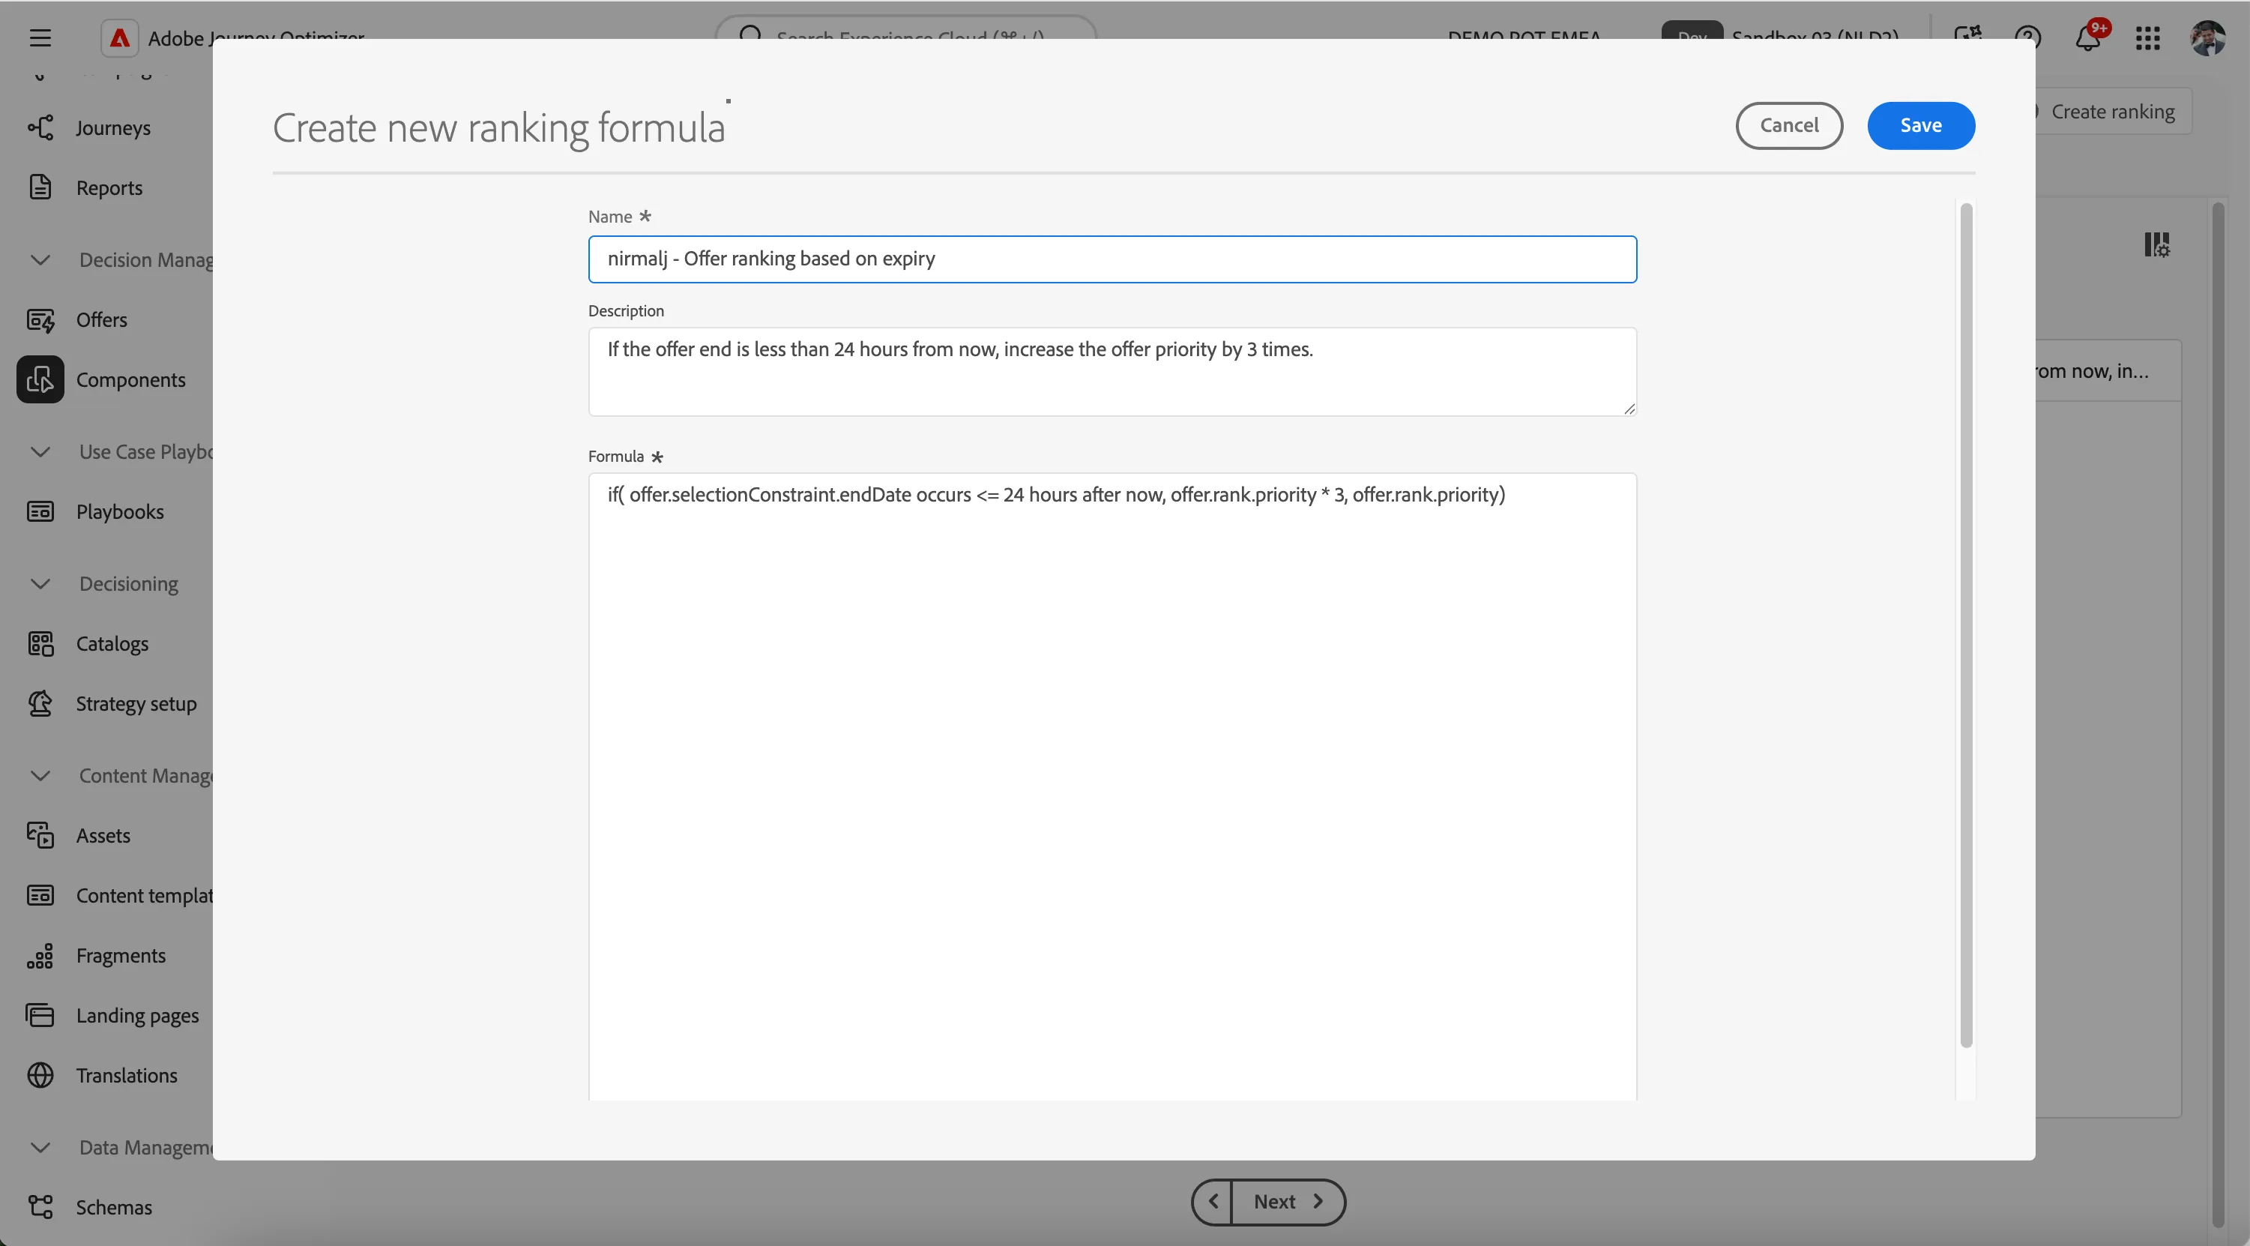The image size is (2250, 1246).
Task: Open the apps grid switcher icon
Action: [2148, 37]
